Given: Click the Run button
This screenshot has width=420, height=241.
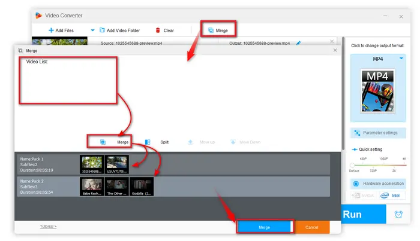Looking at the screenshot, I should [x=364, y=214].
